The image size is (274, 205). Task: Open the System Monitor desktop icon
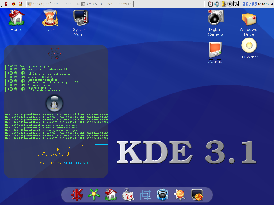tap(81, 23)
